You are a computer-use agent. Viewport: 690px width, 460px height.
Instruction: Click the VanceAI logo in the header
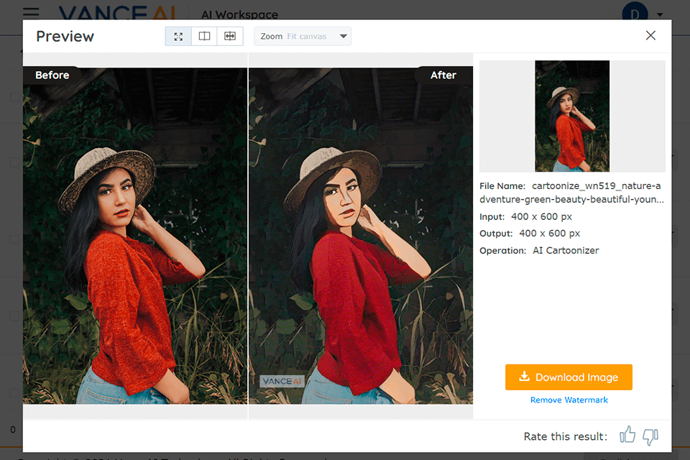tap(117, 12)
